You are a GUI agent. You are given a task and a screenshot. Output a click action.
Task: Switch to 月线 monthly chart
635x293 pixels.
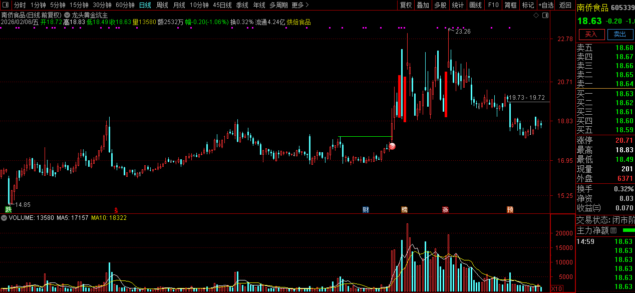pyautogui.click(x=179, y=5)
